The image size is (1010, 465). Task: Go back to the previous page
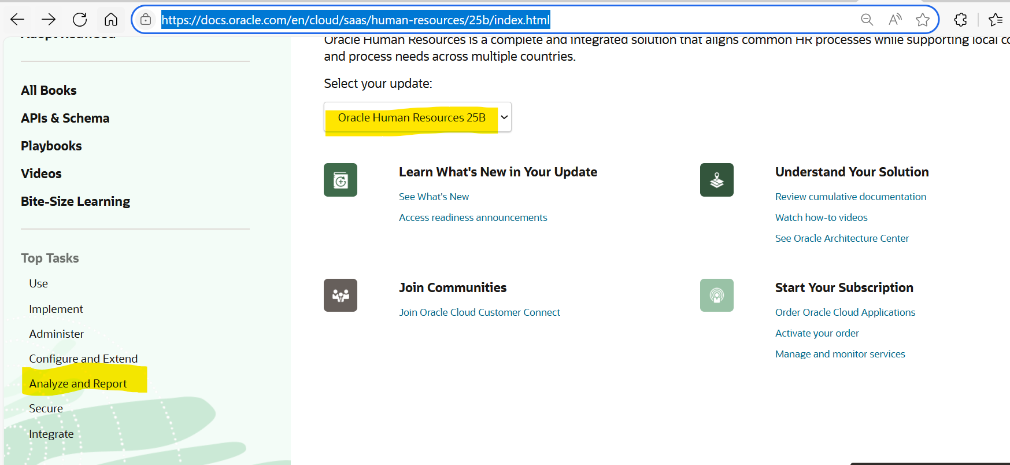17,20
